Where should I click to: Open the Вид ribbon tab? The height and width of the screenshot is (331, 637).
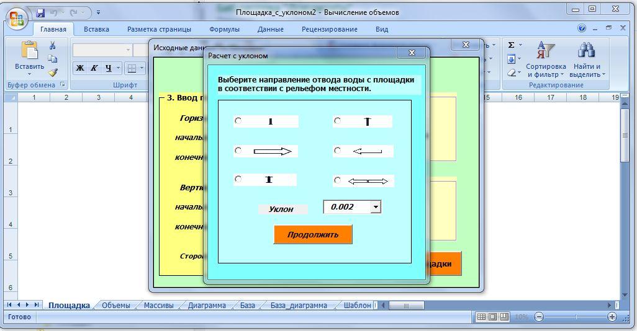point(381,29)
